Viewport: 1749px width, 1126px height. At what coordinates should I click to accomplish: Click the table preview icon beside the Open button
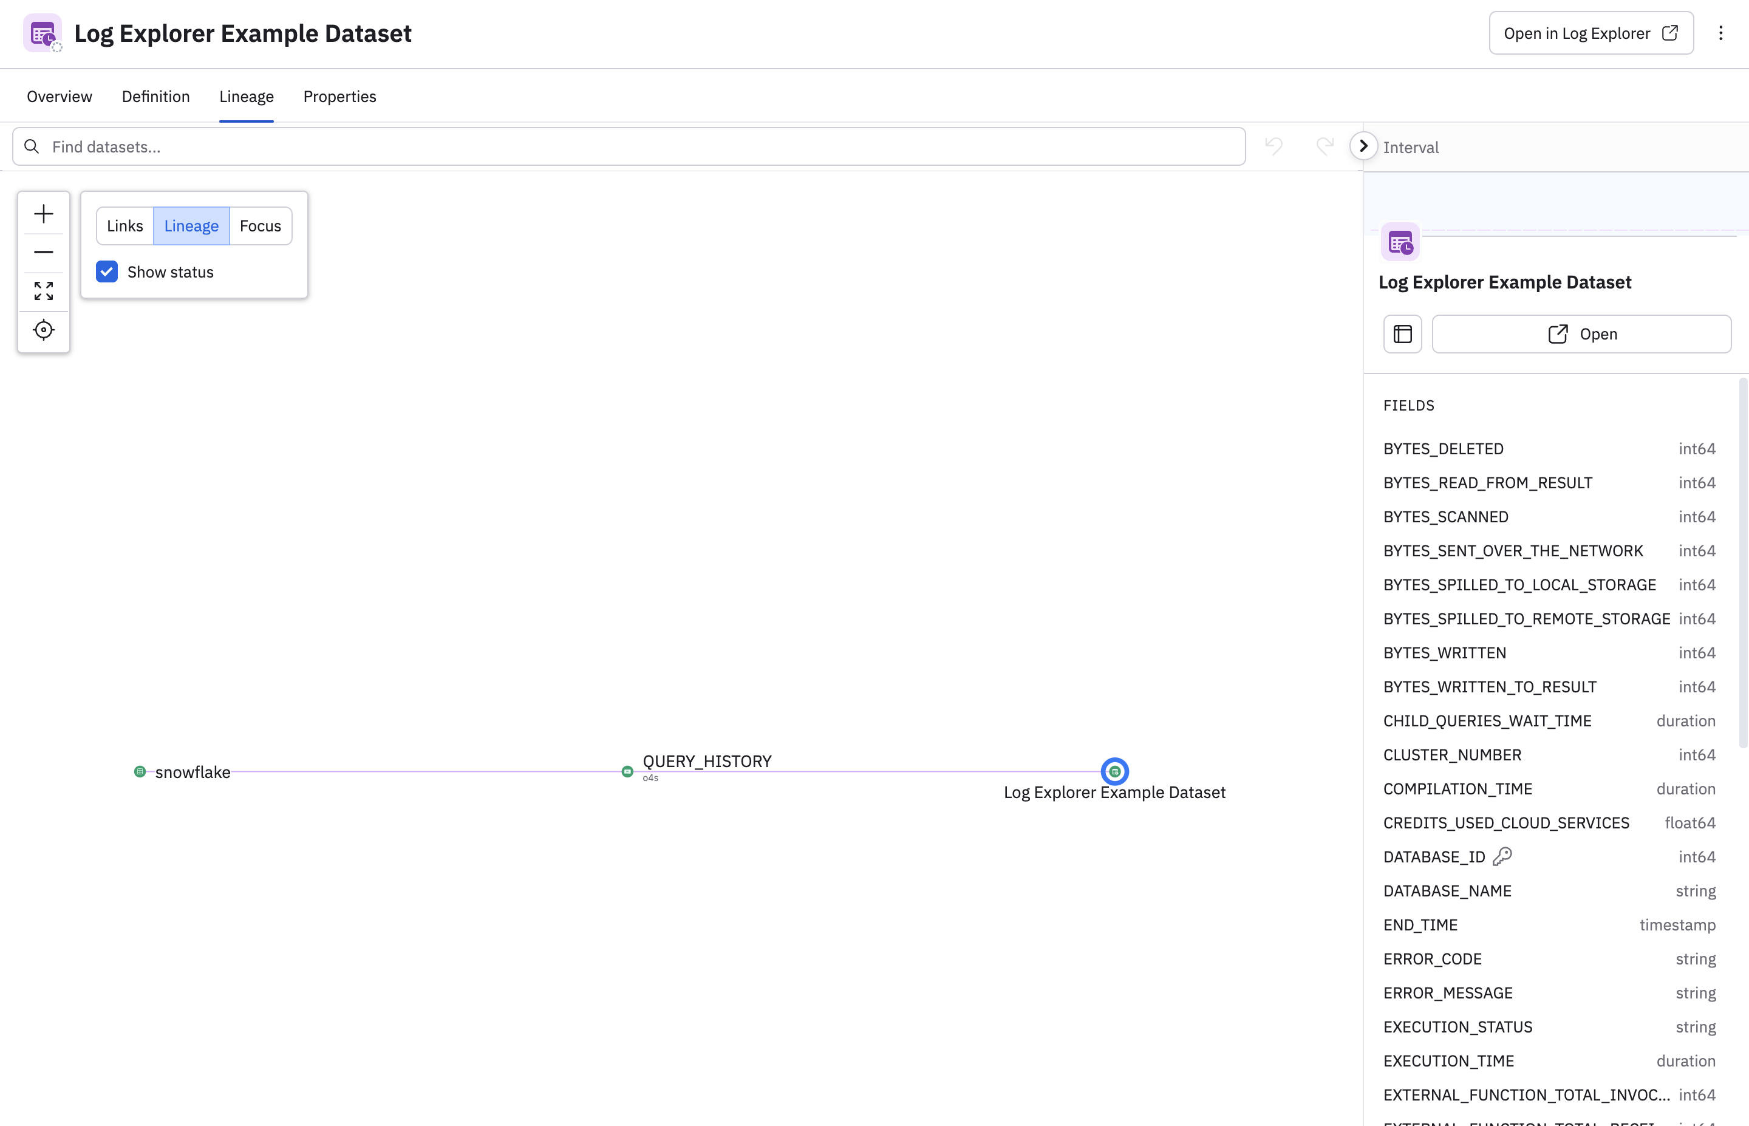(1402, 333)
